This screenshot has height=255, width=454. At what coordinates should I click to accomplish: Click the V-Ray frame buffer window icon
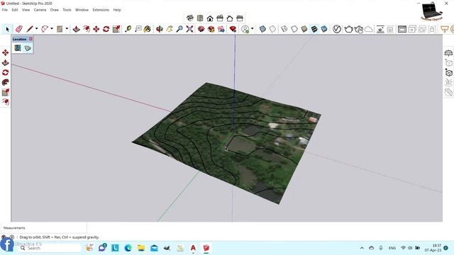click(x=402, y=29)
